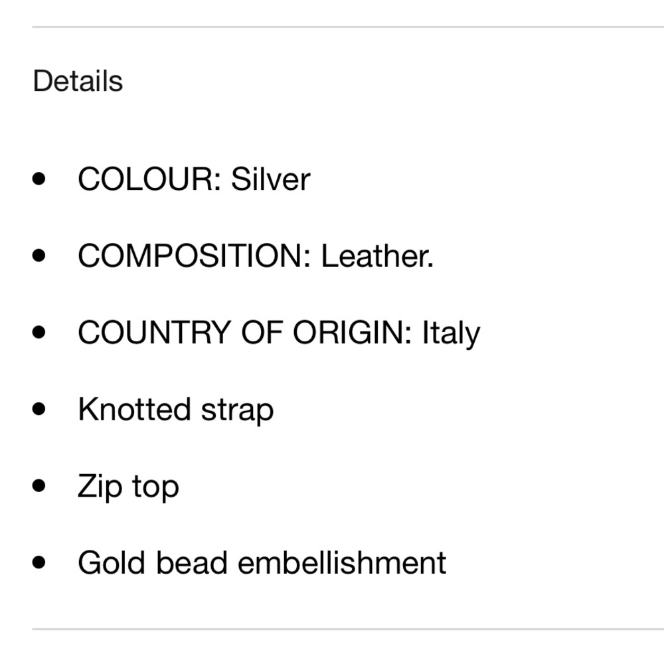Click the bullet beside Knotted strap
The height and width of the screenshot is (664, 664).
[x=40, y=409]
